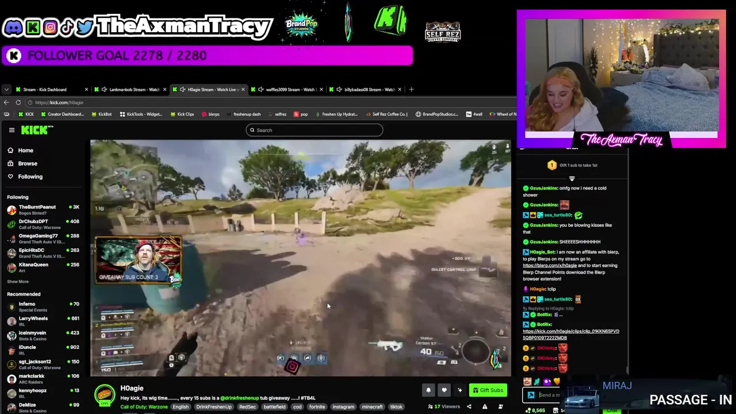Click the sparkle plus button beside Gift Subs
Screen dimensions: 736x414
click(x=459, y=390)
